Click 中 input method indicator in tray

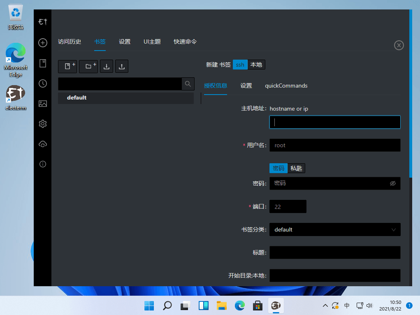click(347, 306)
